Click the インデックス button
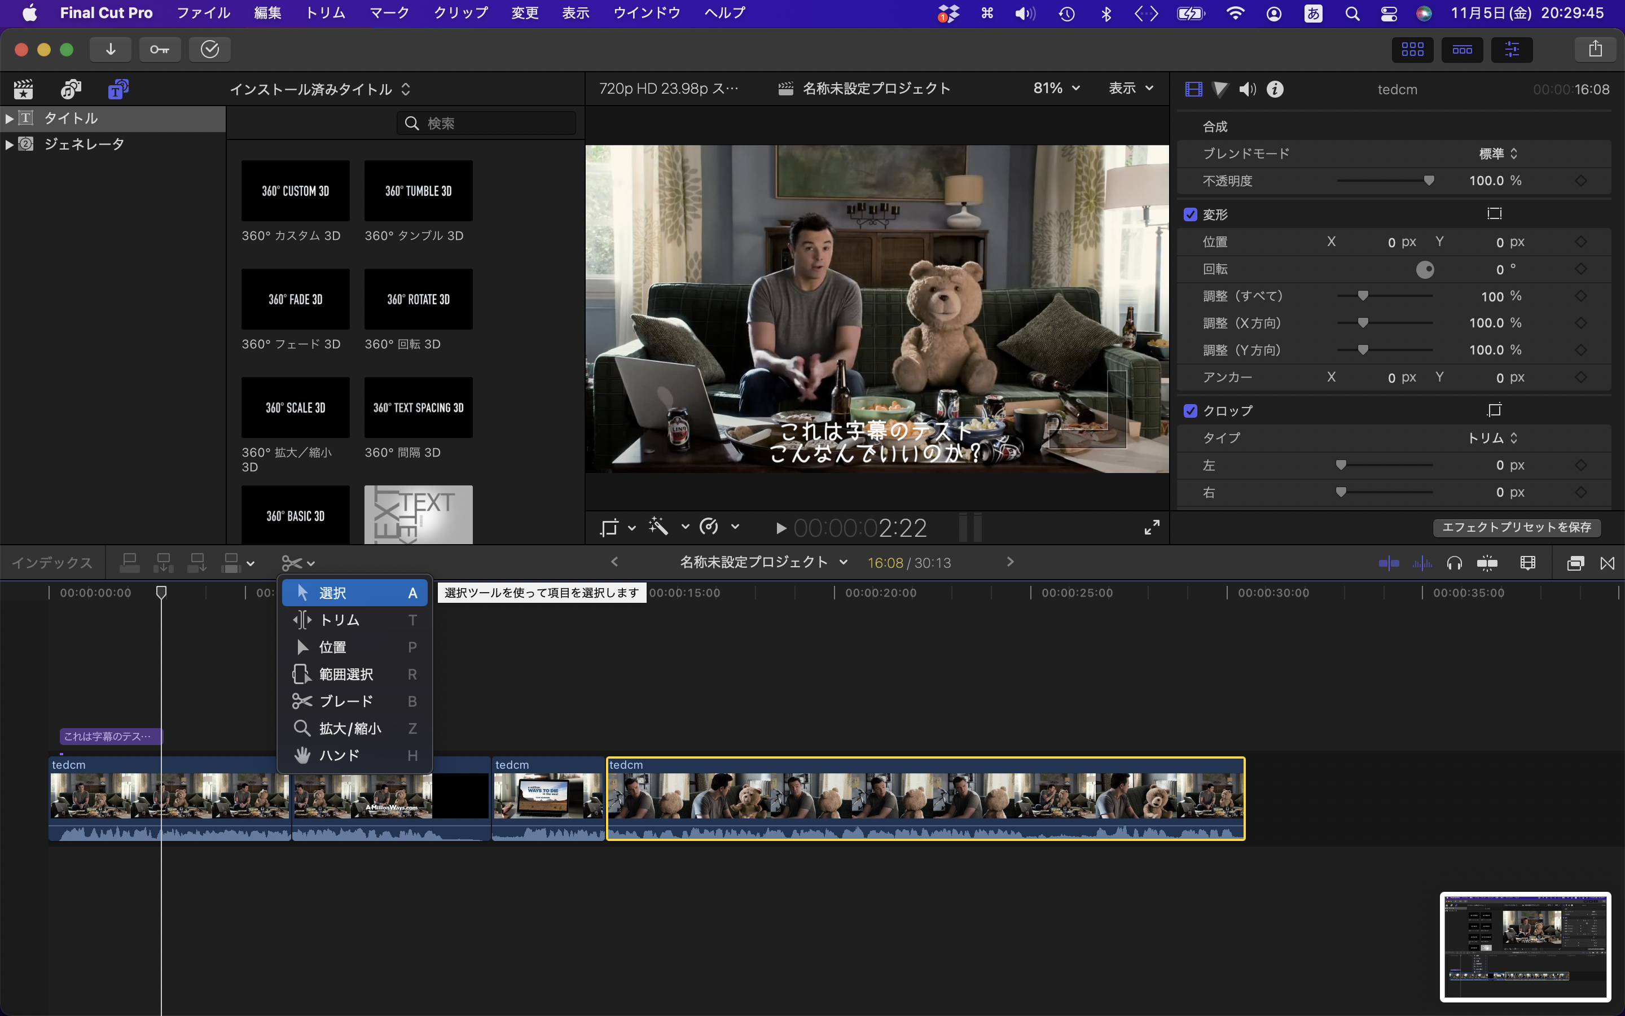 [52, 563]
